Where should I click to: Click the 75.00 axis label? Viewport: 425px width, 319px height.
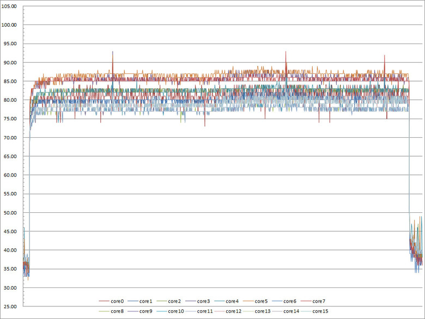pyautogui.click(x=10, y=119)
